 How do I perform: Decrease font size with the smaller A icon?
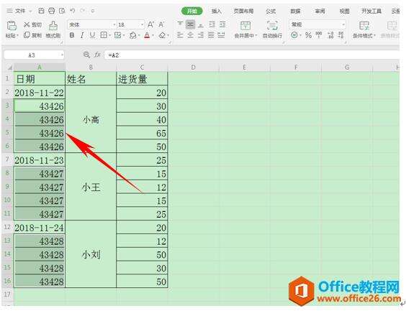tap(161, 25)
